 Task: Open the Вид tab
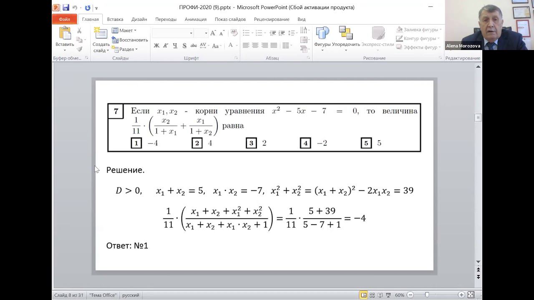(x=302, y=19)
